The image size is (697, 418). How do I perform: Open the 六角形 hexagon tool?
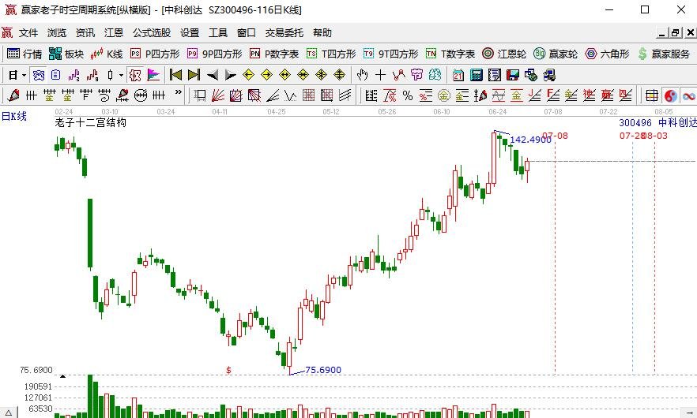(607, 54)
